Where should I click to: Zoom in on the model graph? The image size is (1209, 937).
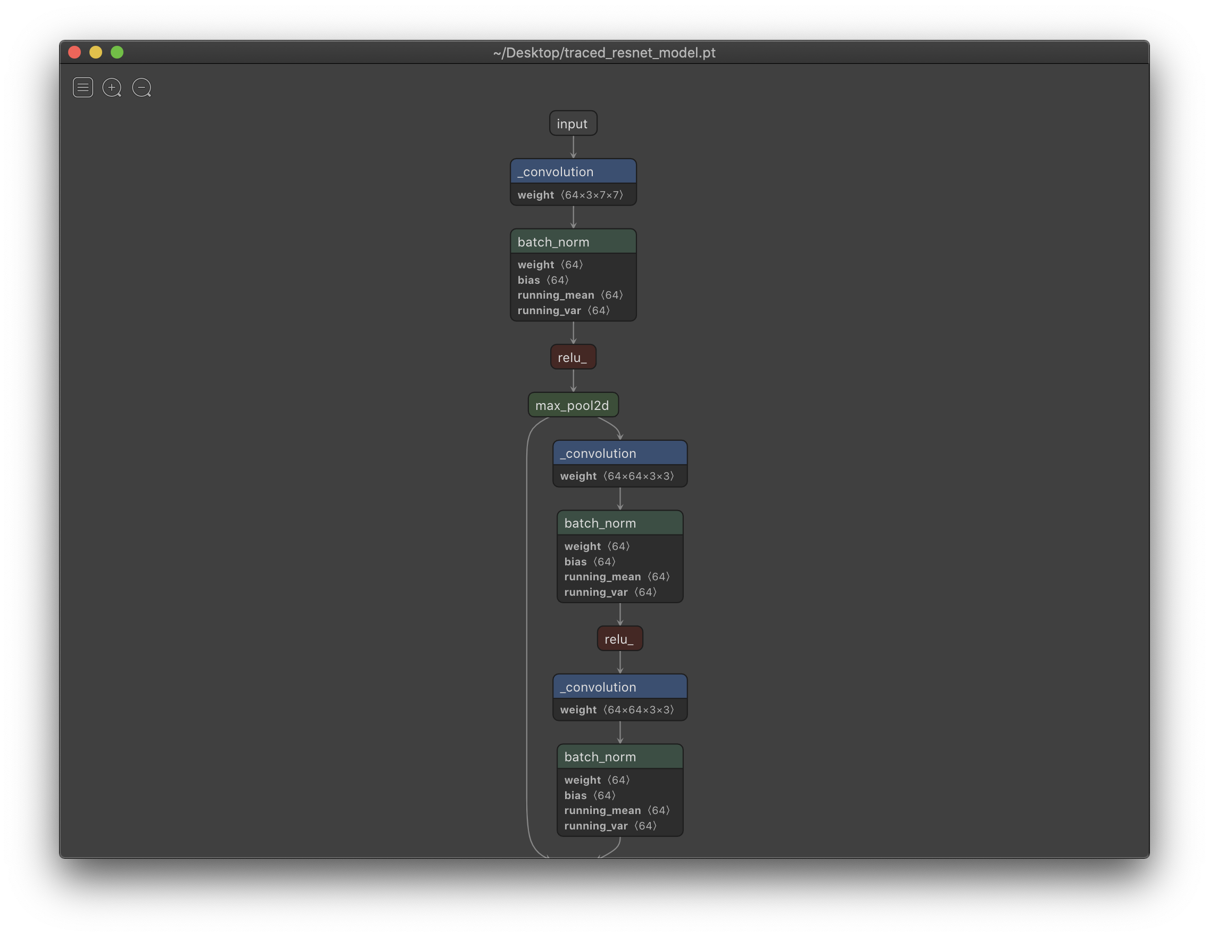pyautogui.click(x=112, y=87)
